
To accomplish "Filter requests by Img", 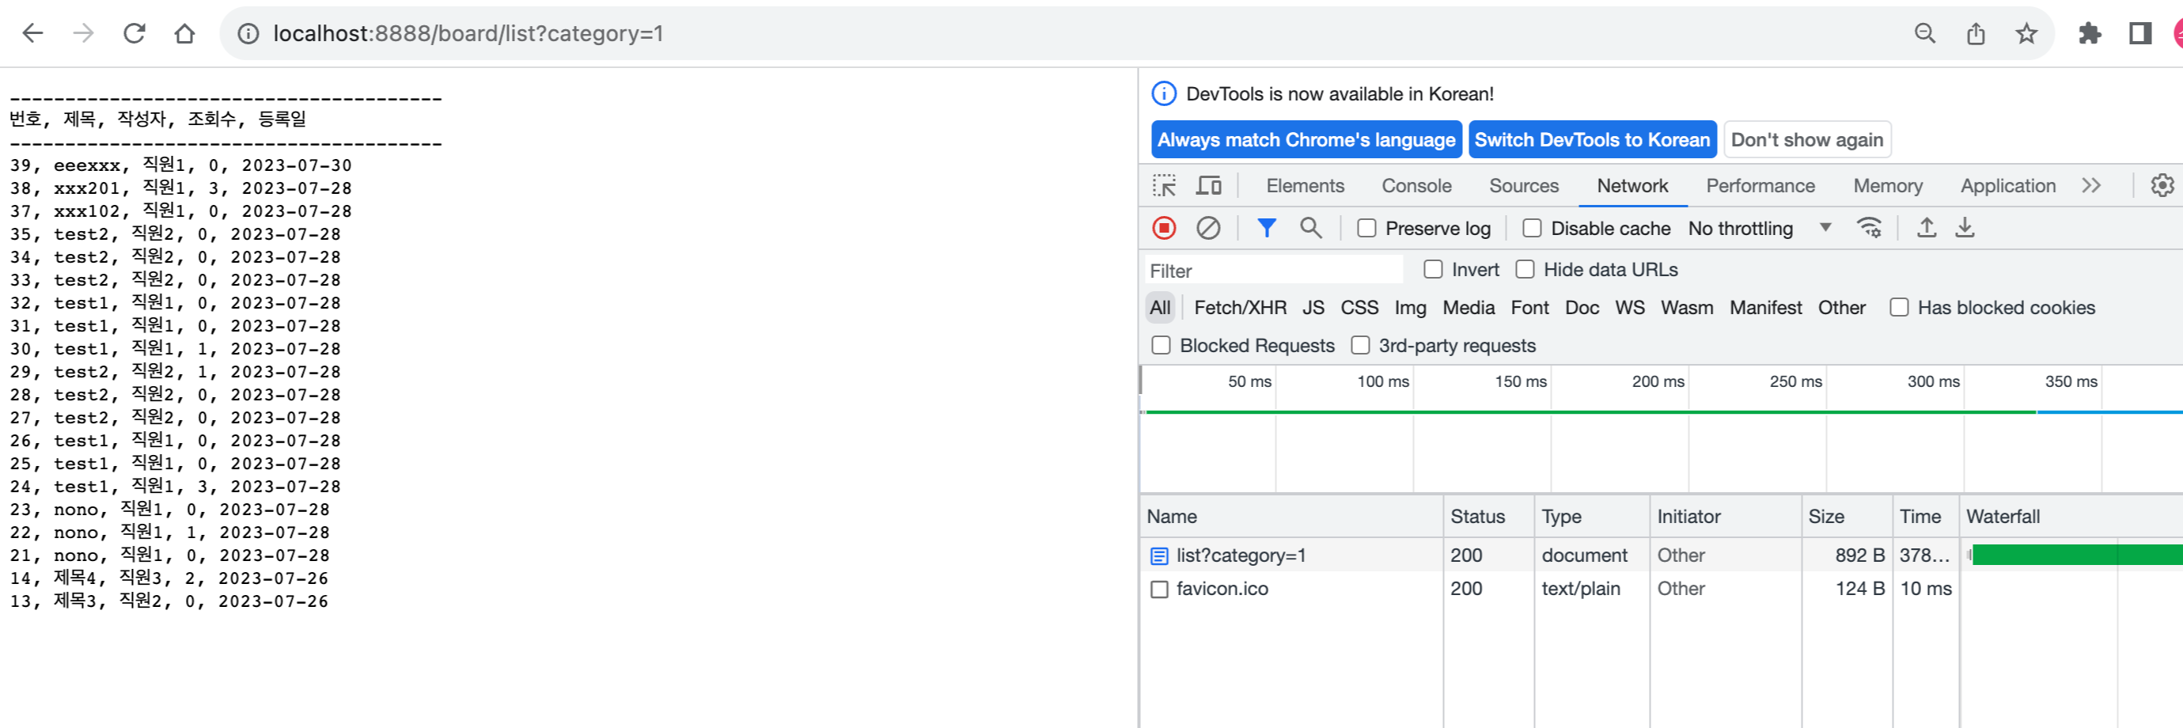I will click(x=1410, y=308).
